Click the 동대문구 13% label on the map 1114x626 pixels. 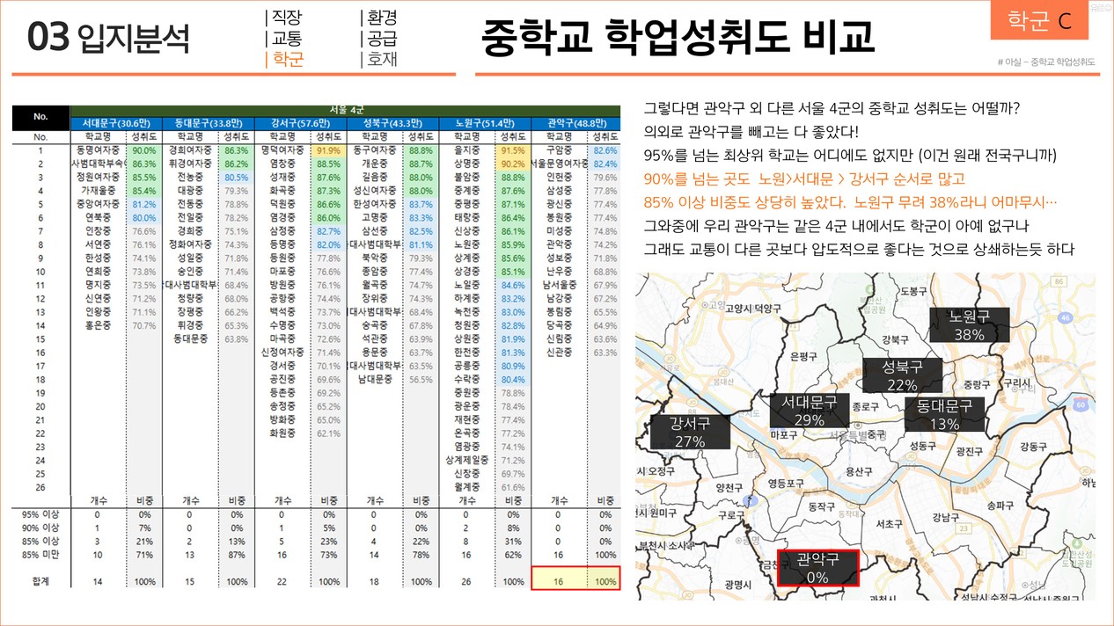(944, 414)
